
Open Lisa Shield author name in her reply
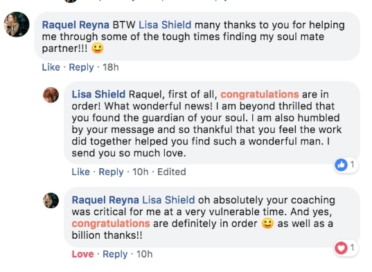[98, 94]
